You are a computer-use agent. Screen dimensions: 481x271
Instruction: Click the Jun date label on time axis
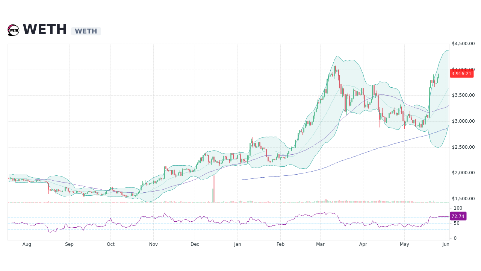446,244
